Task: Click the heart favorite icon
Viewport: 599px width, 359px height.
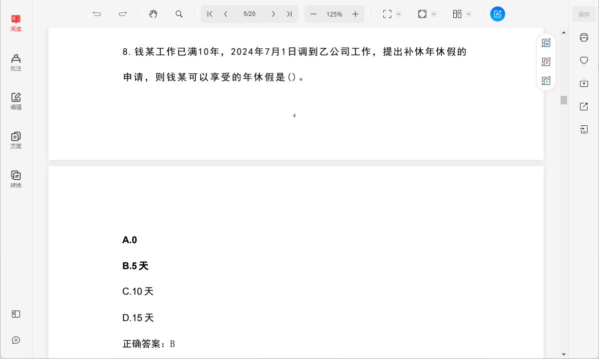Action: pos(584,60)
